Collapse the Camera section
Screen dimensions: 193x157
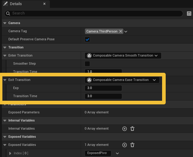tap(5, 23)
